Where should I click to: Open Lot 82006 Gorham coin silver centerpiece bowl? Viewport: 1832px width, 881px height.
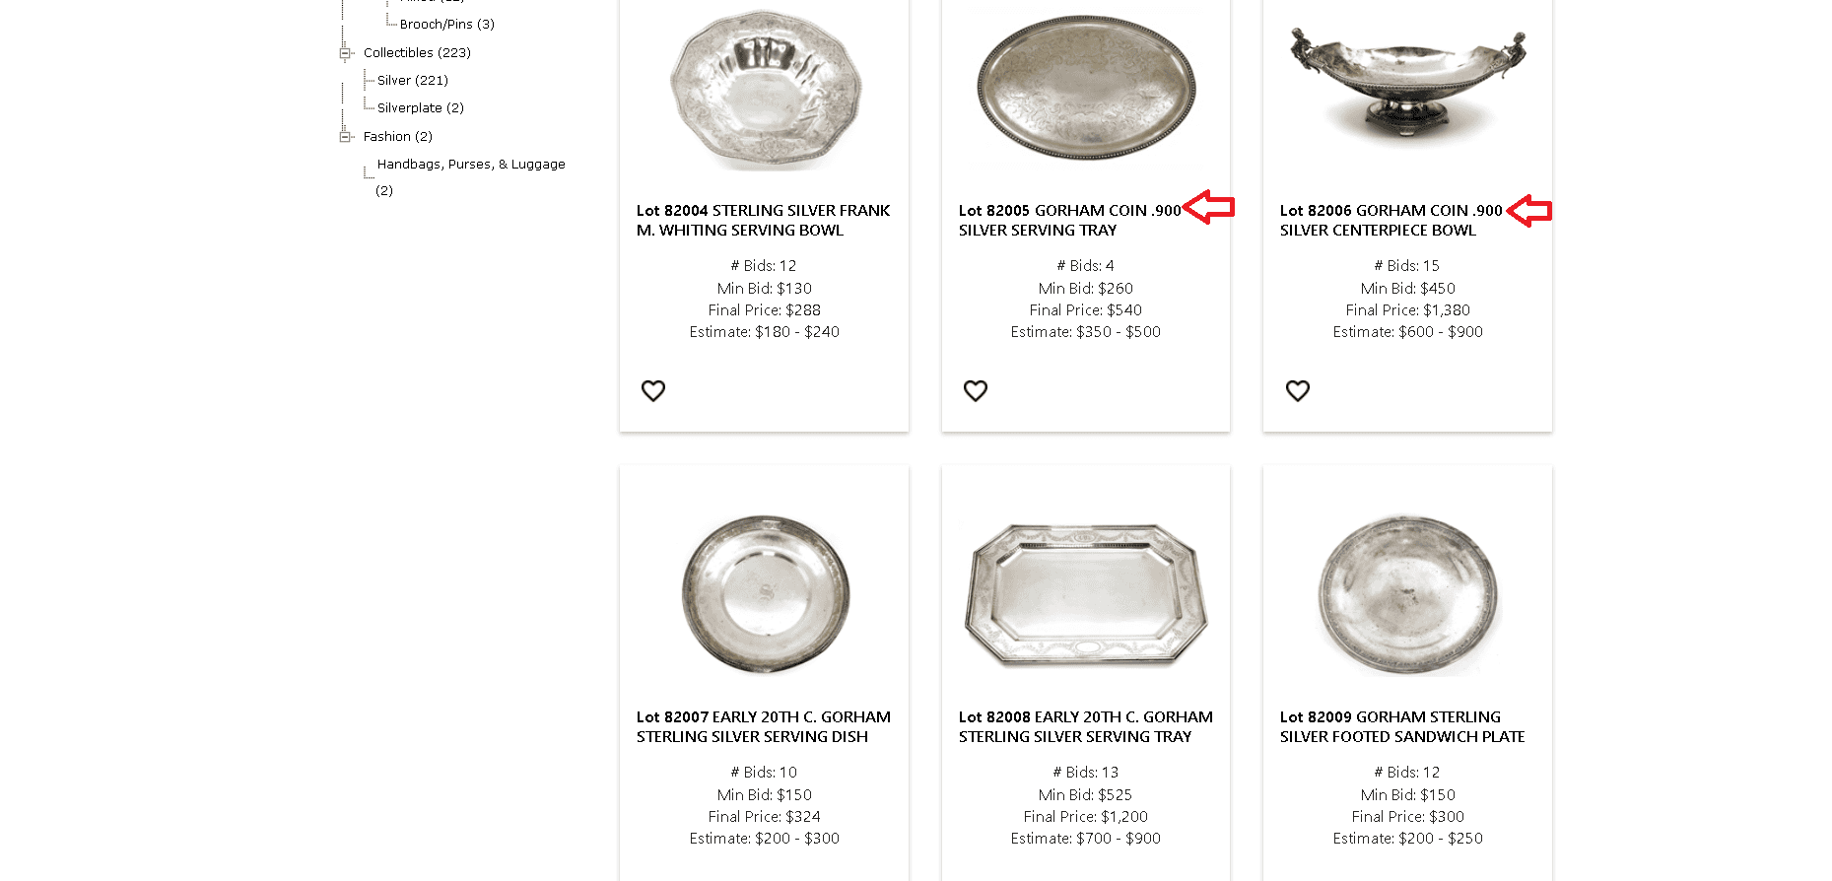tap(1390, 219)
